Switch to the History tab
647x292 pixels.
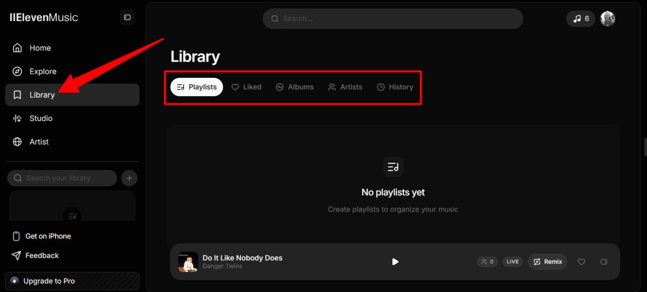(395, 87)
